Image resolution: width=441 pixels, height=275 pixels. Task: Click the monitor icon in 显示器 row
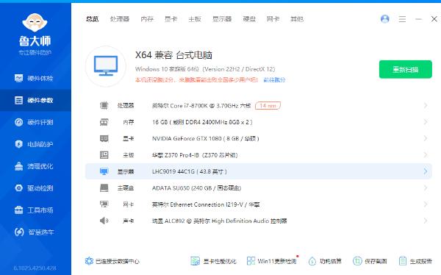coord(104,171)
